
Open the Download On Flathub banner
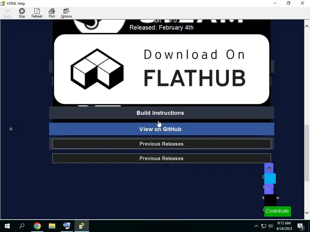(162, 69)
